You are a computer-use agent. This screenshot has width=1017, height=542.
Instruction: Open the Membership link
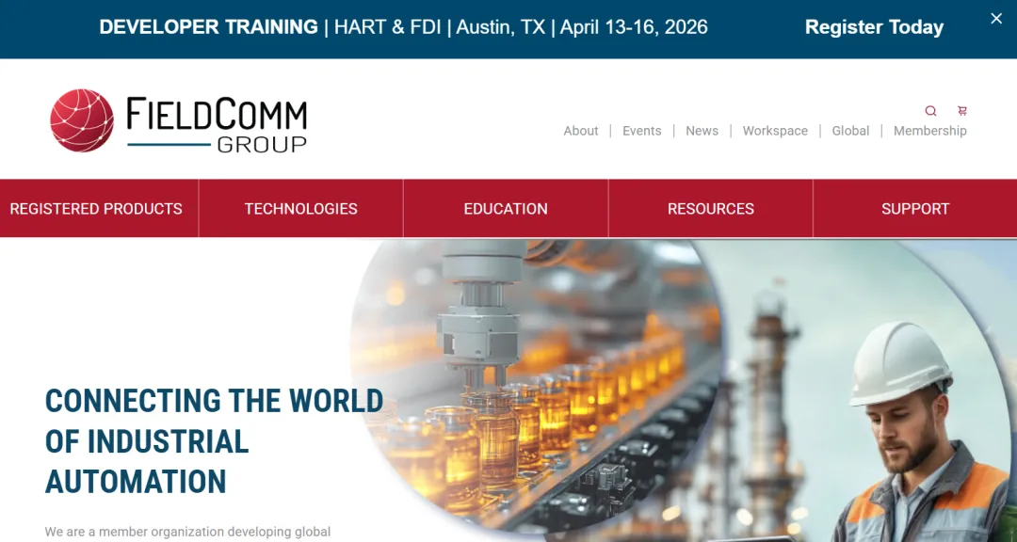pos(930,131)
